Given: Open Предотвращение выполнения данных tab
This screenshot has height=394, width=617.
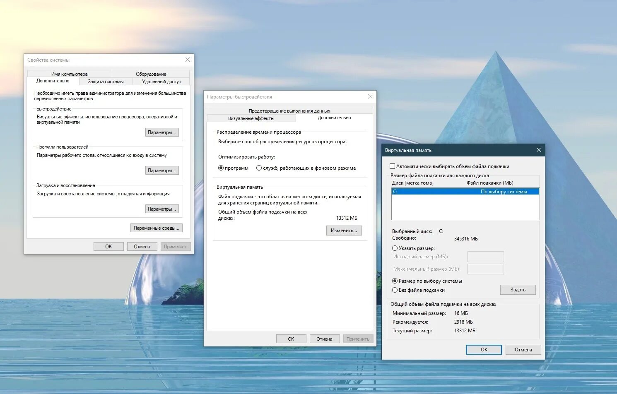Looking at the screenshot, I should (x=289, y=111).
